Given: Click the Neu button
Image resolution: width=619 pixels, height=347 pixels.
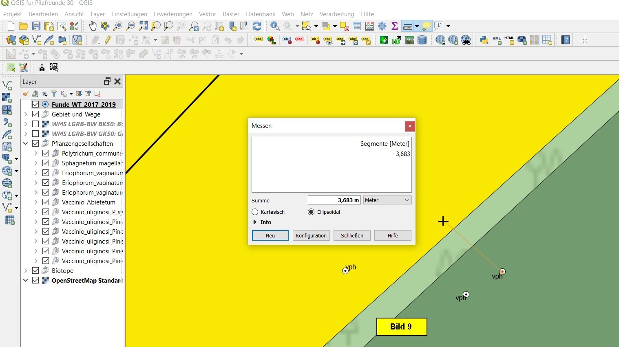Looking at the screenshot, I should 270,235.
